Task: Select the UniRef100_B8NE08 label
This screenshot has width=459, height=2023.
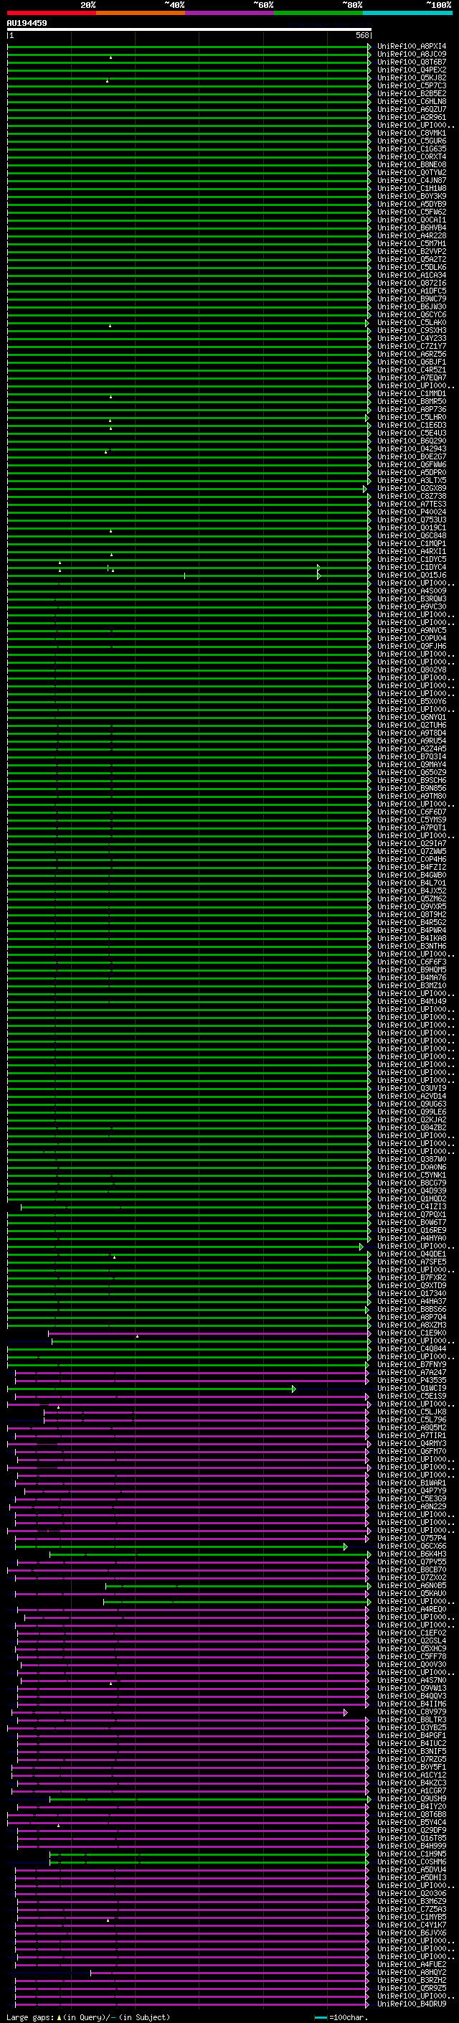Action: [x=412, y=164]
